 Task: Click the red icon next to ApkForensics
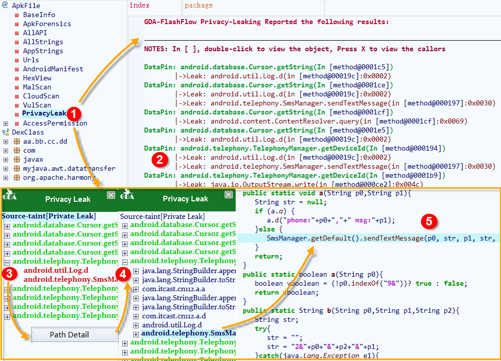coord(17,24)
